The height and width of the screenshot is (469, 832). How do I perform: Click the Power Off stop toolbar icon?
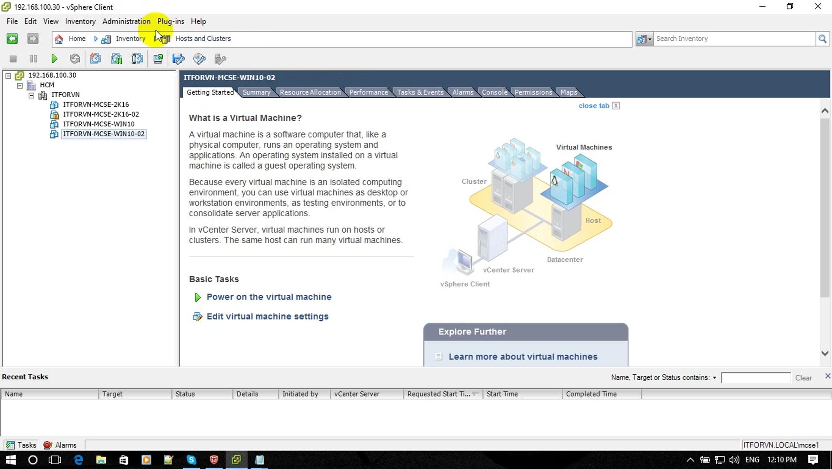pyautogui.click(x=13, y=59)
